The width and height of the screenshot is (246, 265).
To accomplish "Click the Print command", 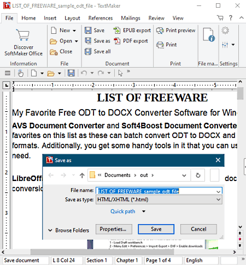I will (167, 45).
